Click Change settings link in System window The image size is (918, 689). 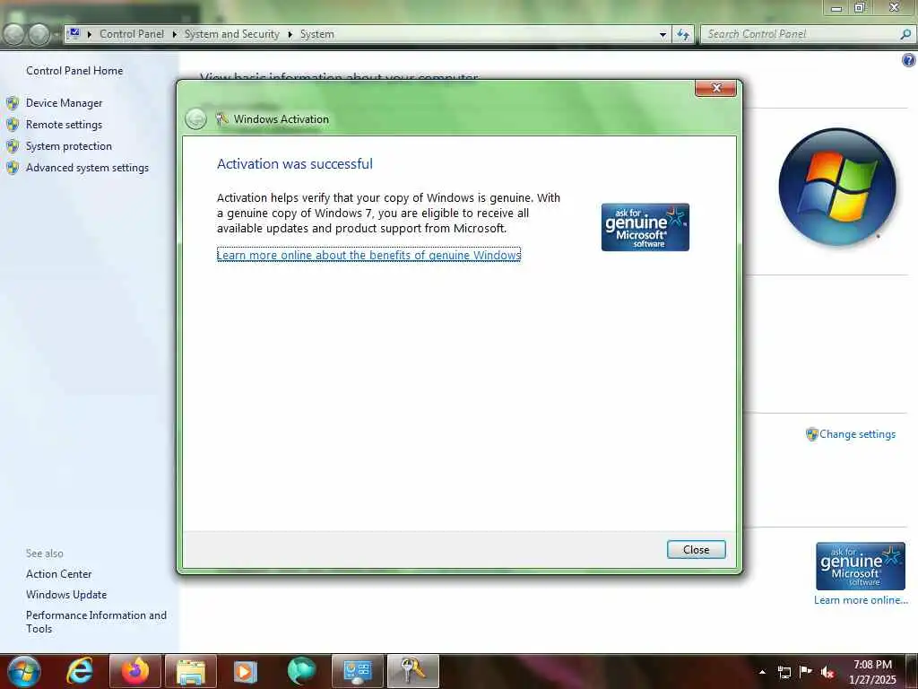(857, 434)
